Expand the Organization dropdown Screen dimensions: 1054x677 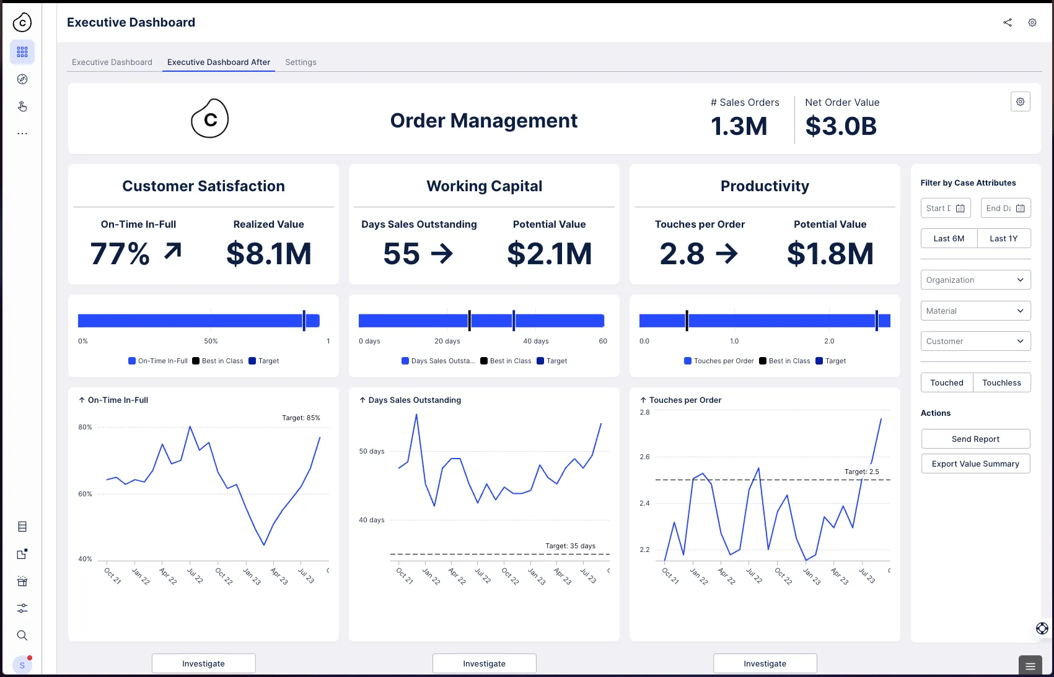[x=975, y=280]
